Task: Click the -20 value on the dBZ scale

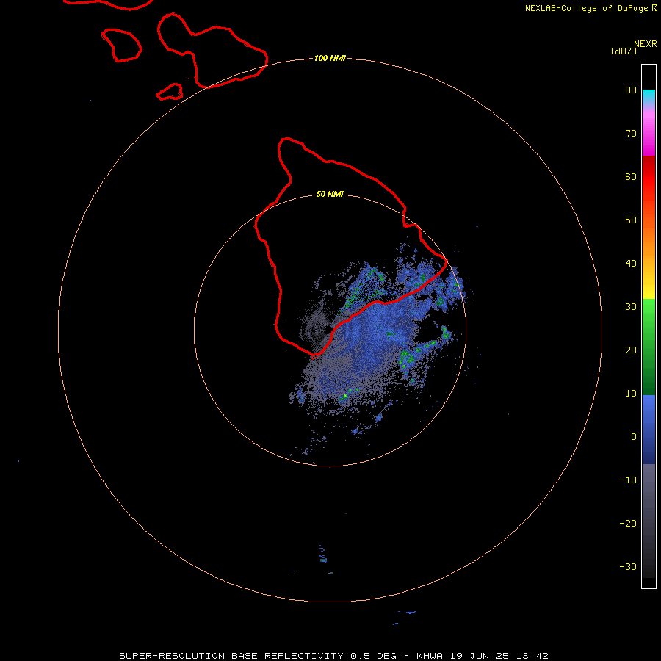Action: coord(628,524)
